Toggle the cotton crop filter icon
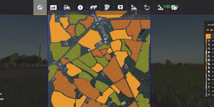Image resolution: width=214 pixels, height=107 pixels. (x=209, y=52)
